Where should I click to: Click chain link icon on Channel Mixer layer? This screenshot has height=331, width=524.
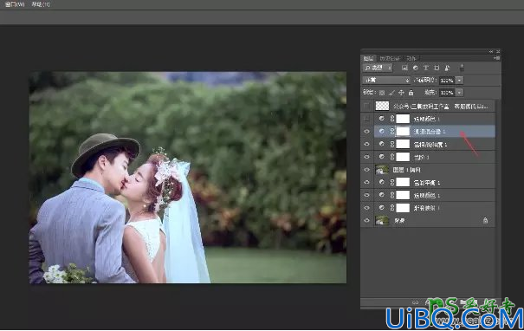pyautogui.click(x=392, y=132)
